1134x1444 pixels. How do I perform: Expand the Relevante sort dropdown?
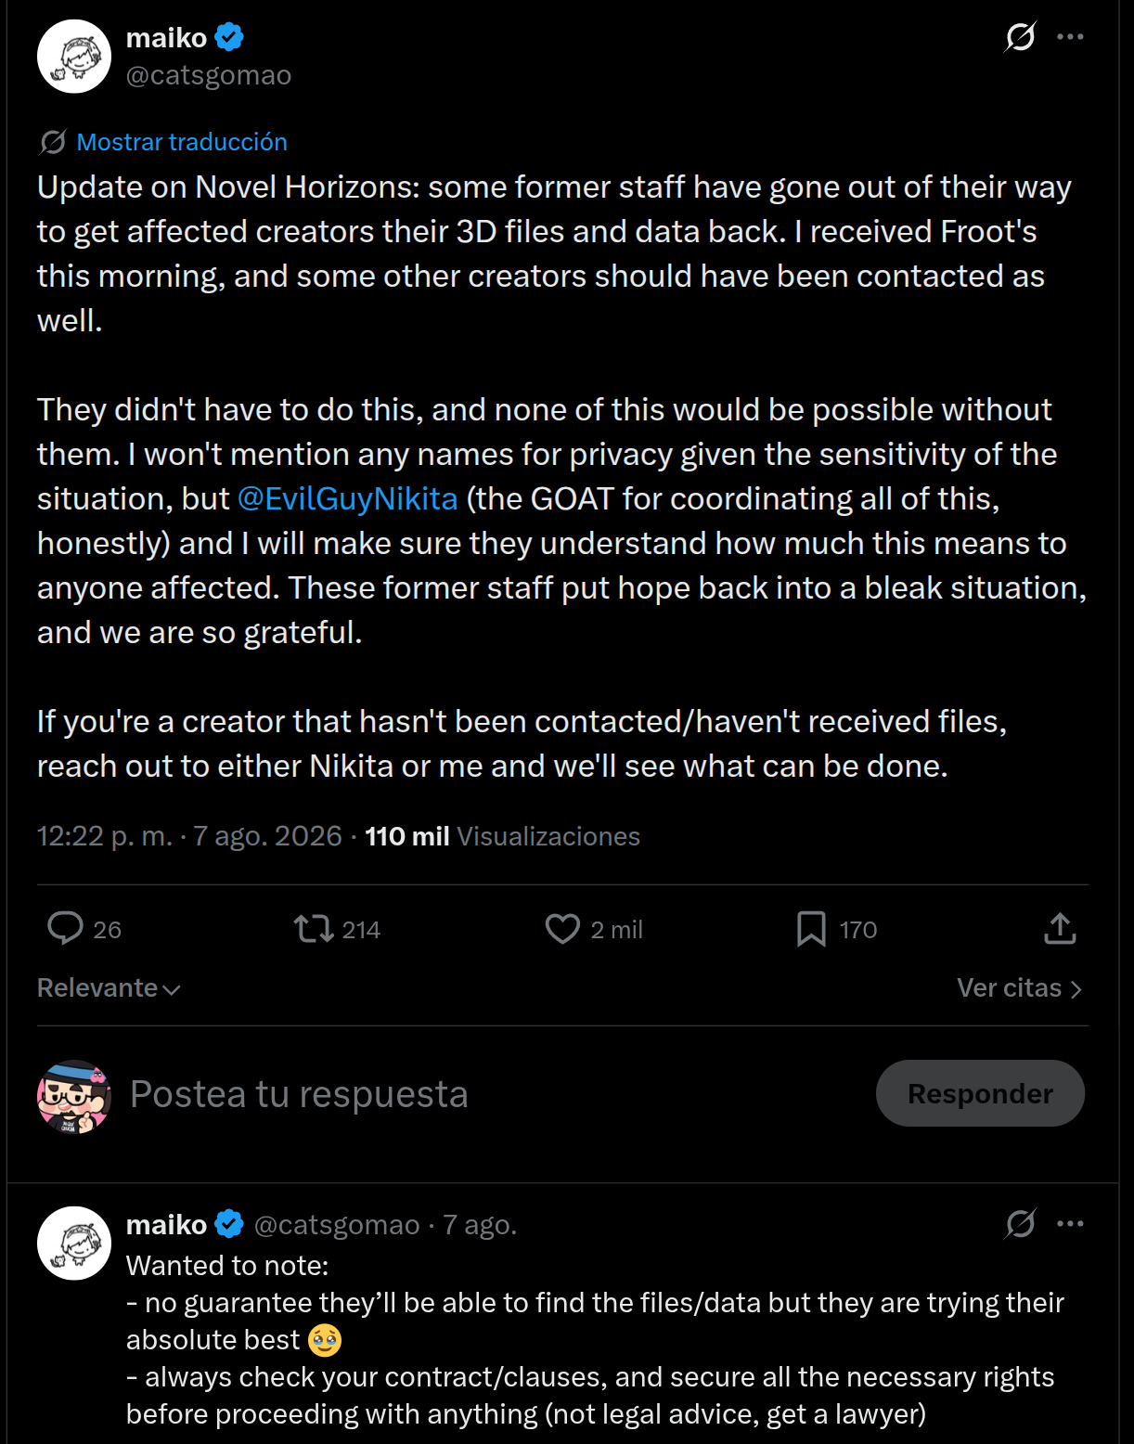coord(109,987)
